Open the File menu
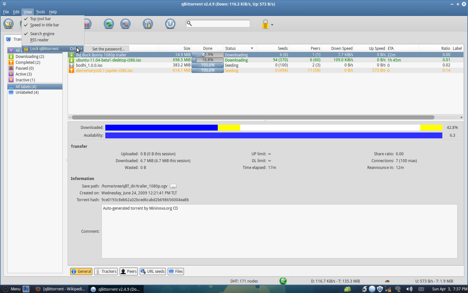The width and height of the screenshot is (468, 293). (x=6, y=12)
